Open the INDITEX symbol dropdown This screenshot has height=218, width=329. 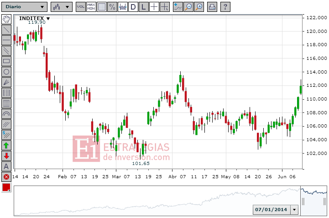coord(48,19)
